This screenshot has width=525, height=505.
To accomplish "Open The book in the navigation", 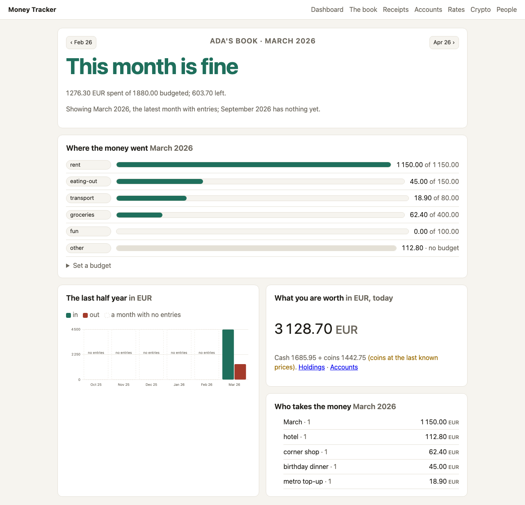I will click(363, 9).
